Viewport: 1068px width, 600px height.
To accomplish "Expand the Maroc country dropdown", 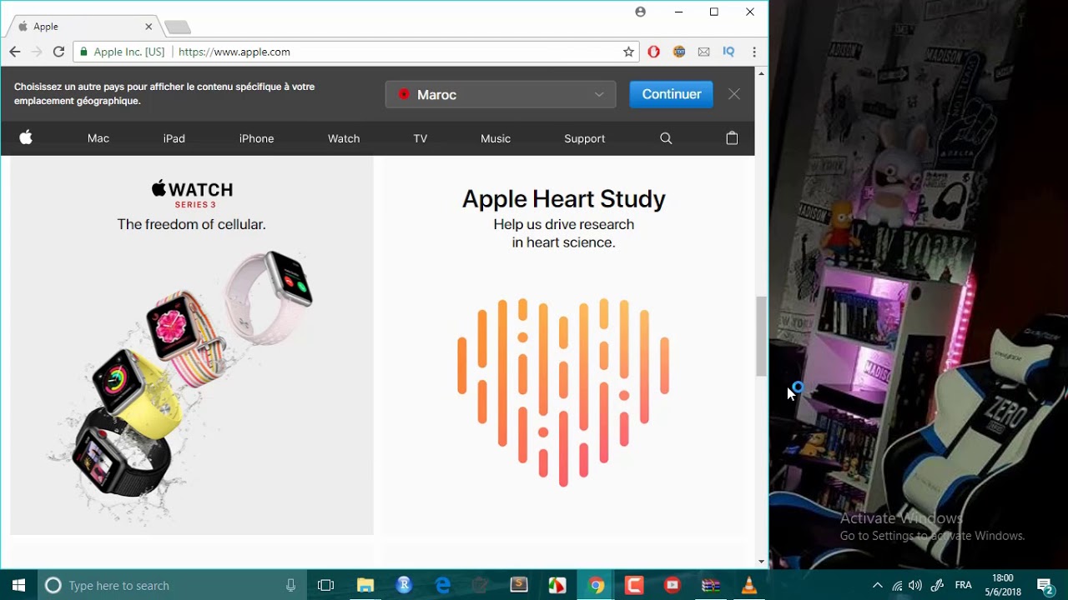I will click(501, 94).
